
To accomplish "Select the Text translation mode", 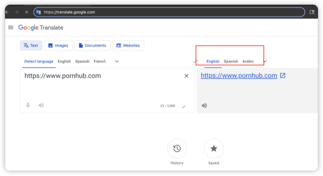I will coord(31,46).
